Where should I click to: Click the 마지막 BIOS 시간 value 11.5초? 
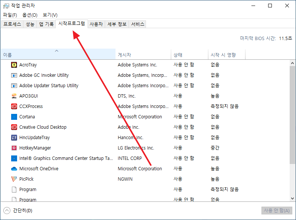pos(286,39)
